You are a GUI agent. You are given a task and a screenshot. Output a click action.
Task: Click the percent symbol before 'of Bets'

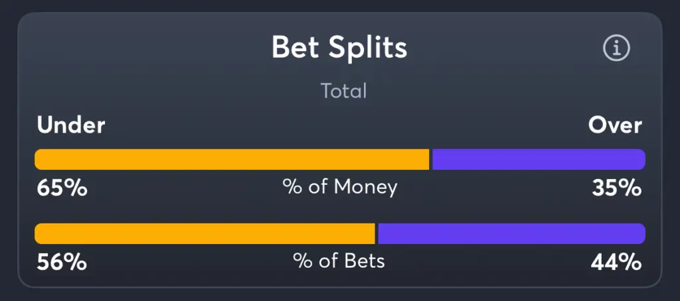(303, 261)
